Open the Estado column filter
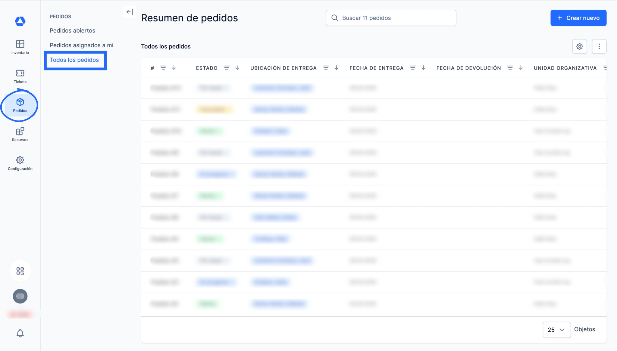This screenshot has height=351, width=617. [227, 68]
